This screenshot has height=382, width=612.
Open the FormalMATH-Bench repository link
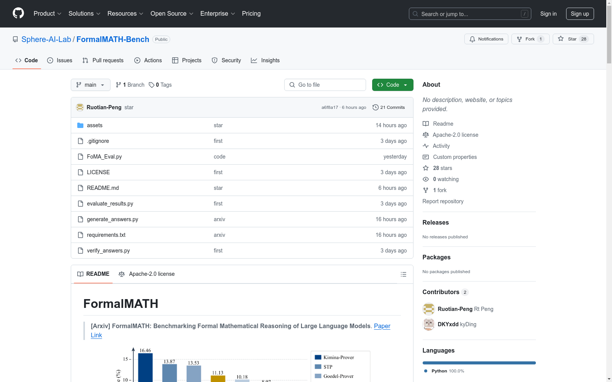point(113,39)
